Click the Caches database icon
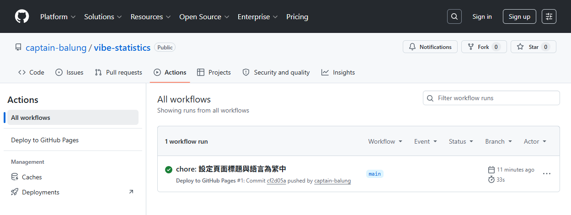Viewport: 571px width, 215px height. pyautogui.click(x=15, y=177)
